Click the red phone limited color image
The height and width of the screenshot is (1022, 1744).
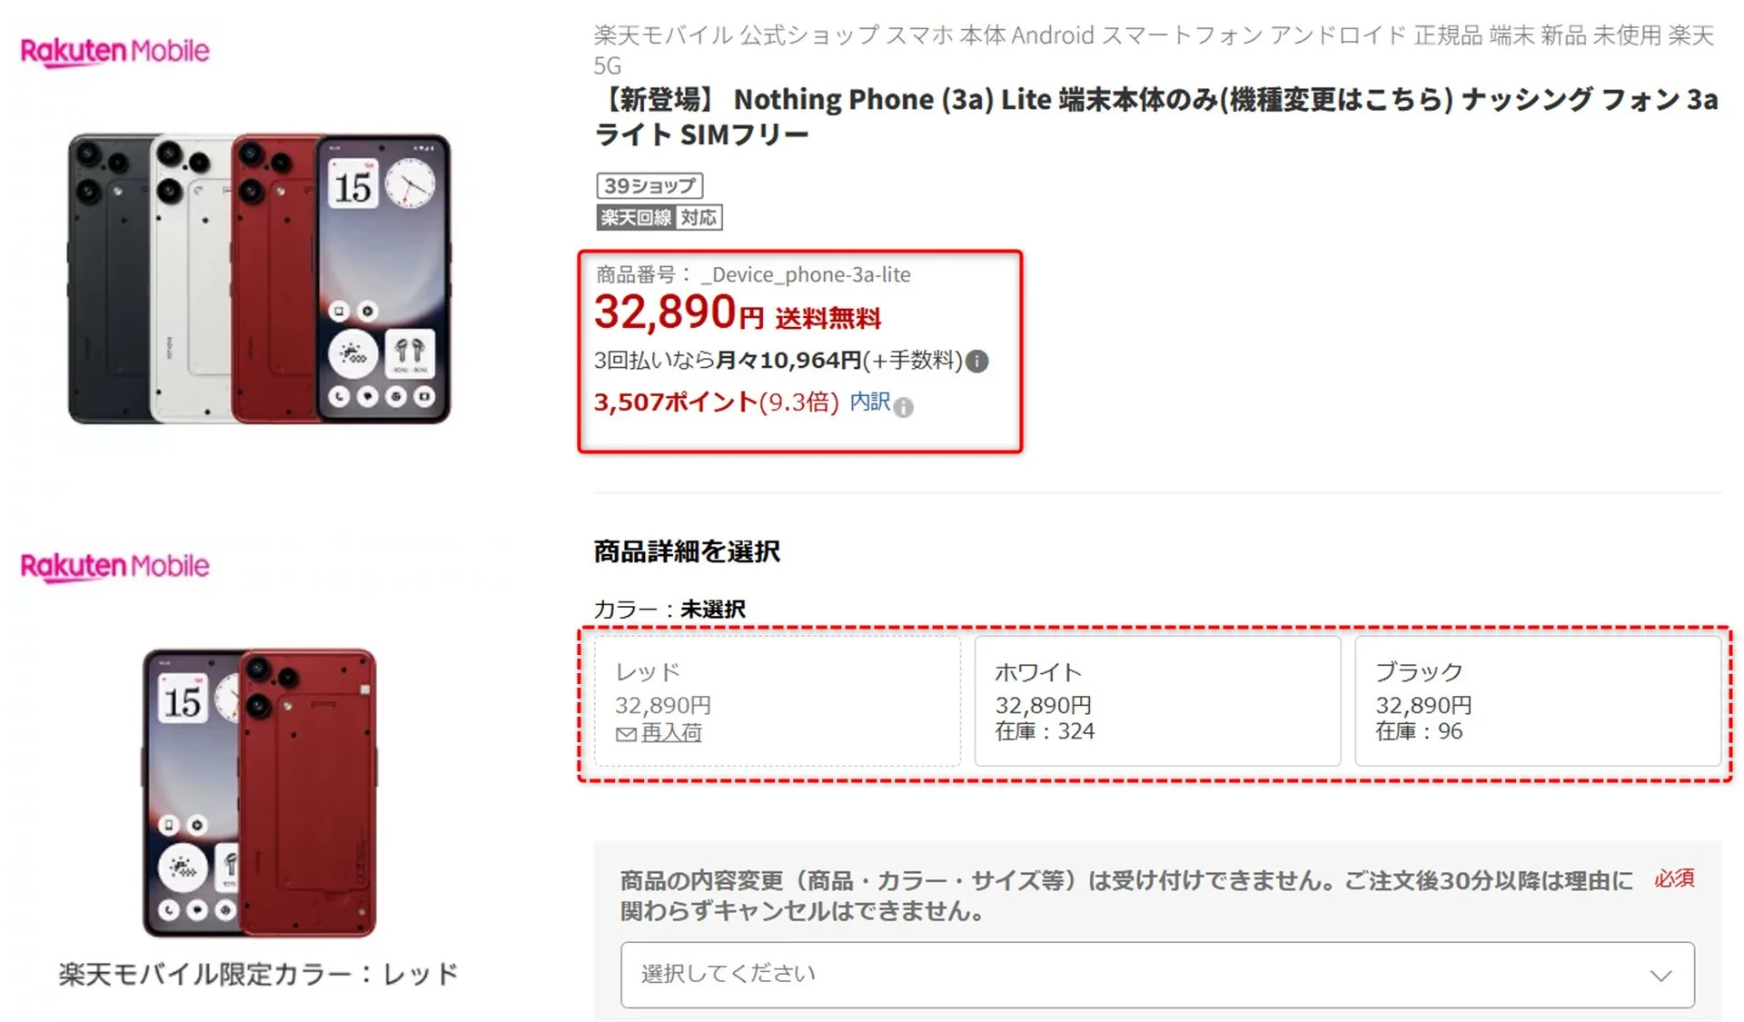(260, 792)
